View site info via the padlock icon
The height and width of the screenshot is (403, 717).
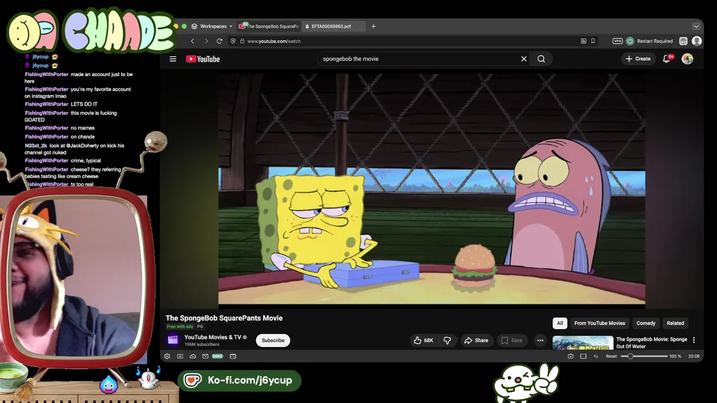click(242, 41)
